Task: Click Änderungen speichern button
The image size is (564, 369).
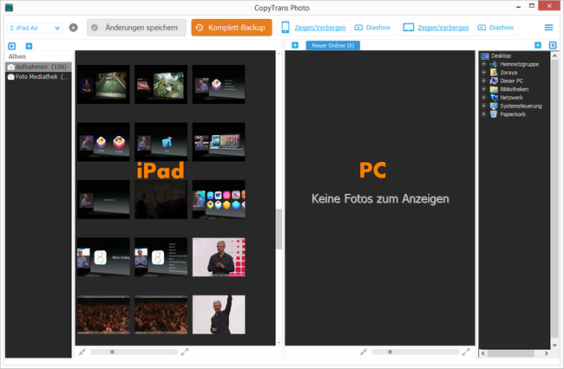Action: pyautogui.click(x=136, y=28)
